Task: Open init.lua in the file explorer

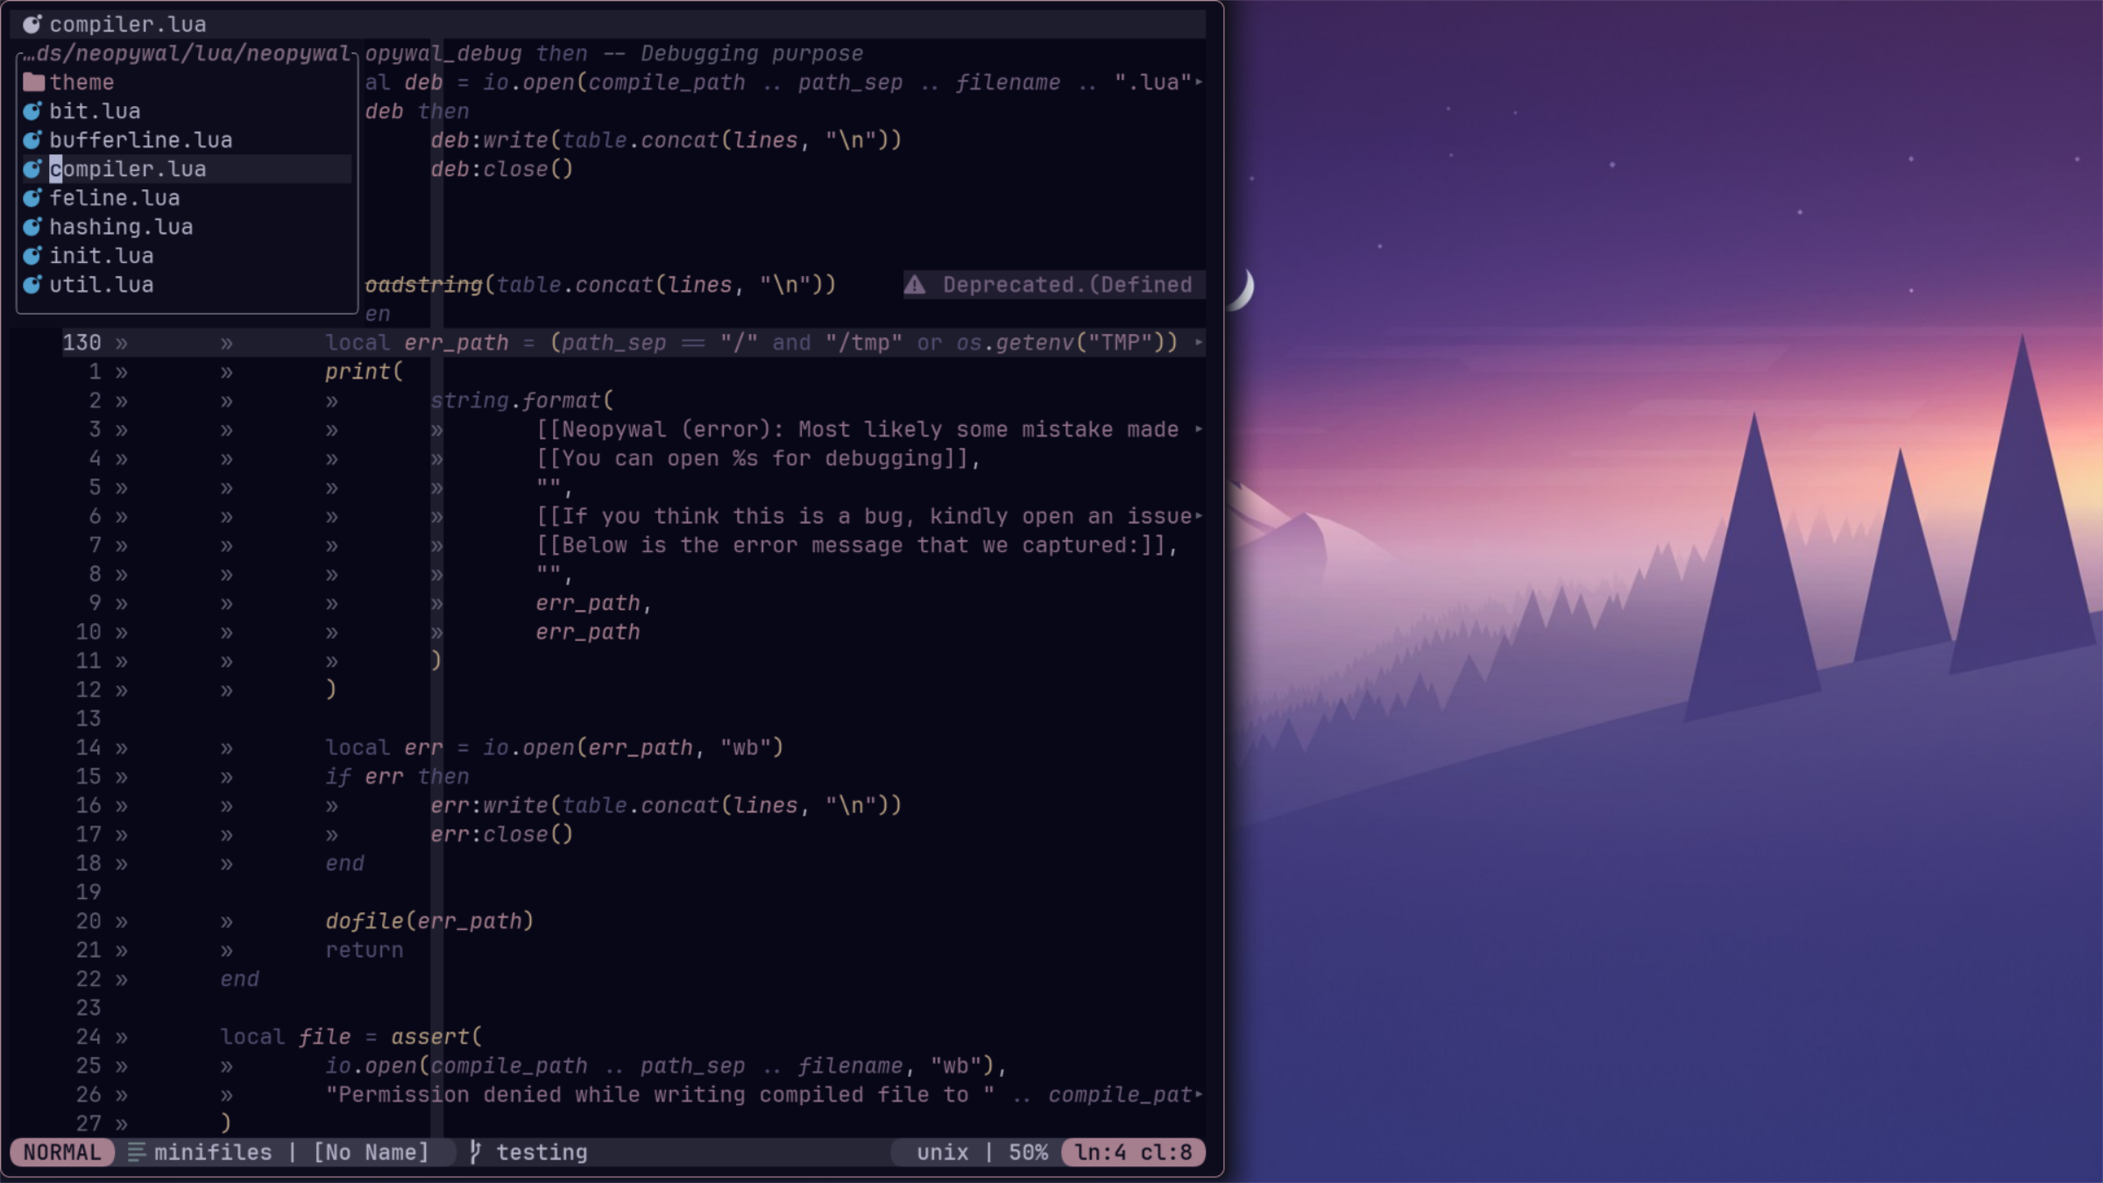Action: [101, 256]
